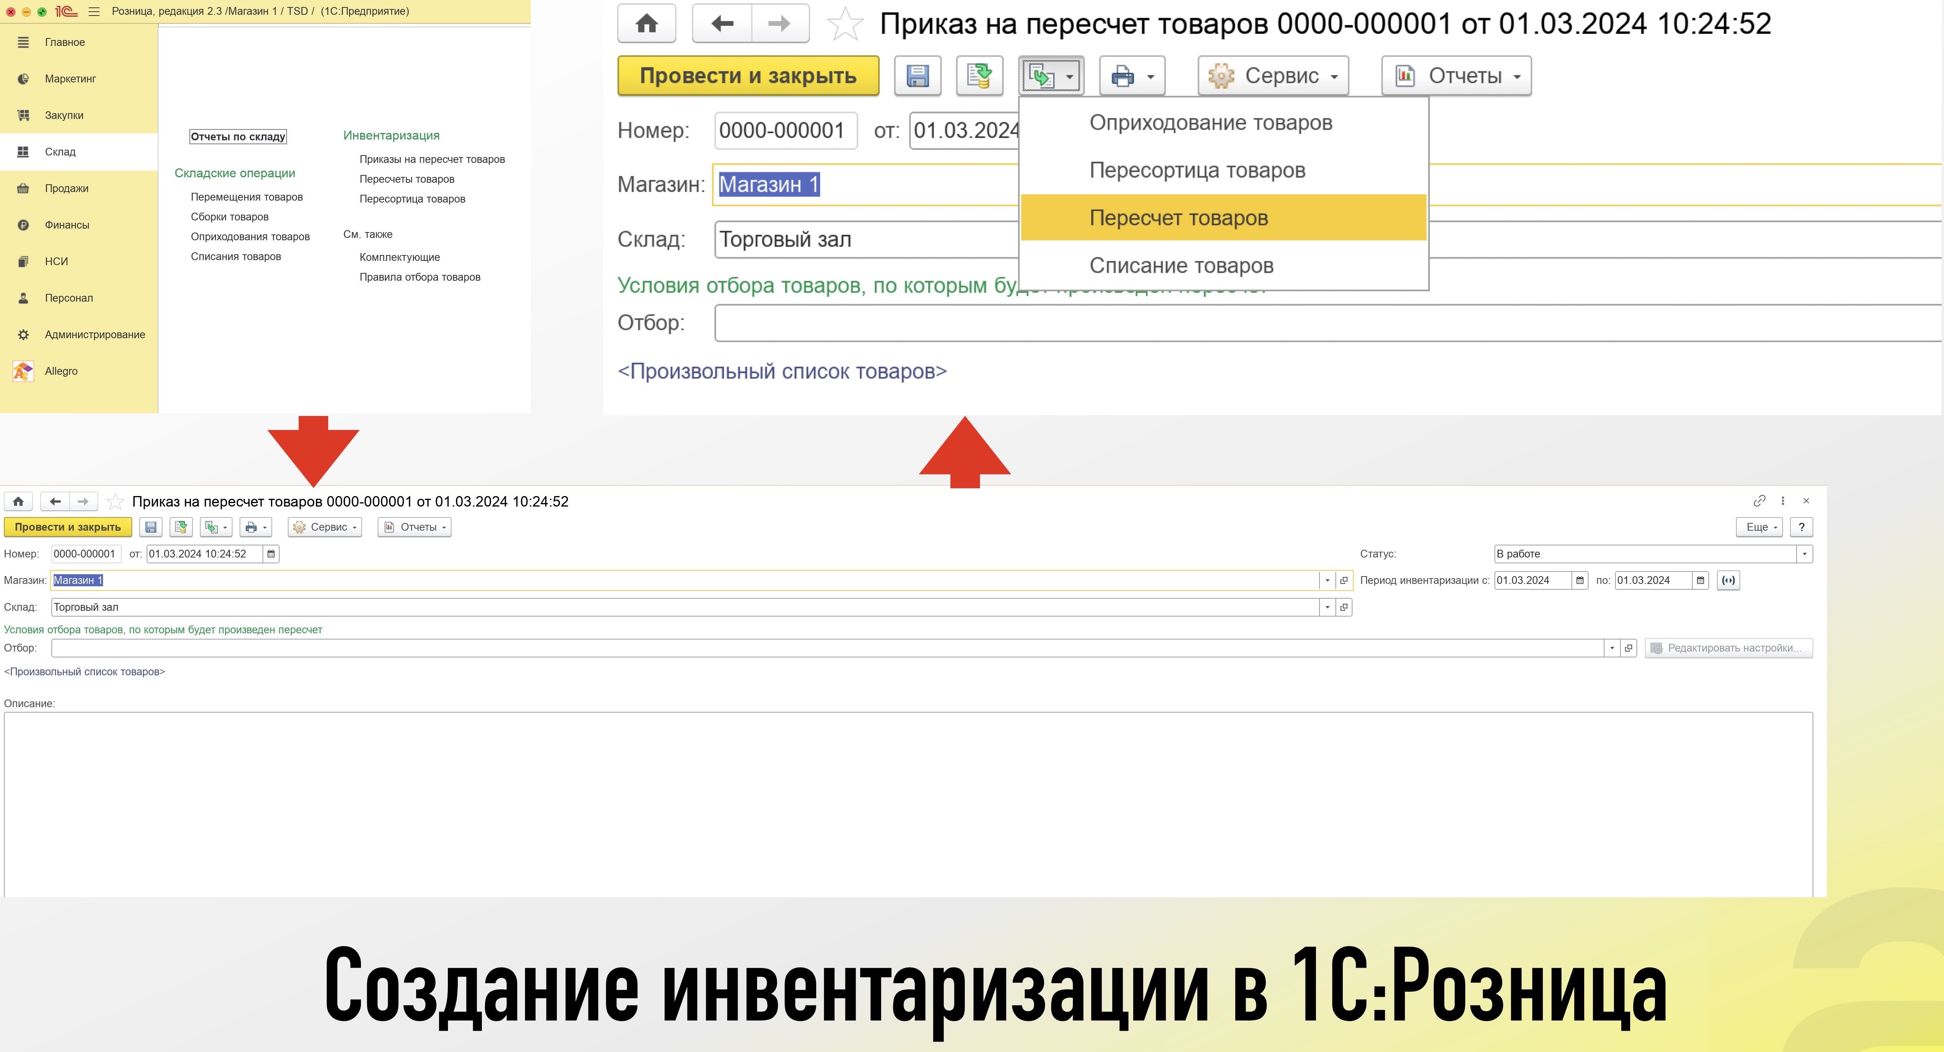This screenshot has height=1052, width=1944.
Task: Open the Отчеты по складу link
Action: pyautogui.click(x=238, y=136)
